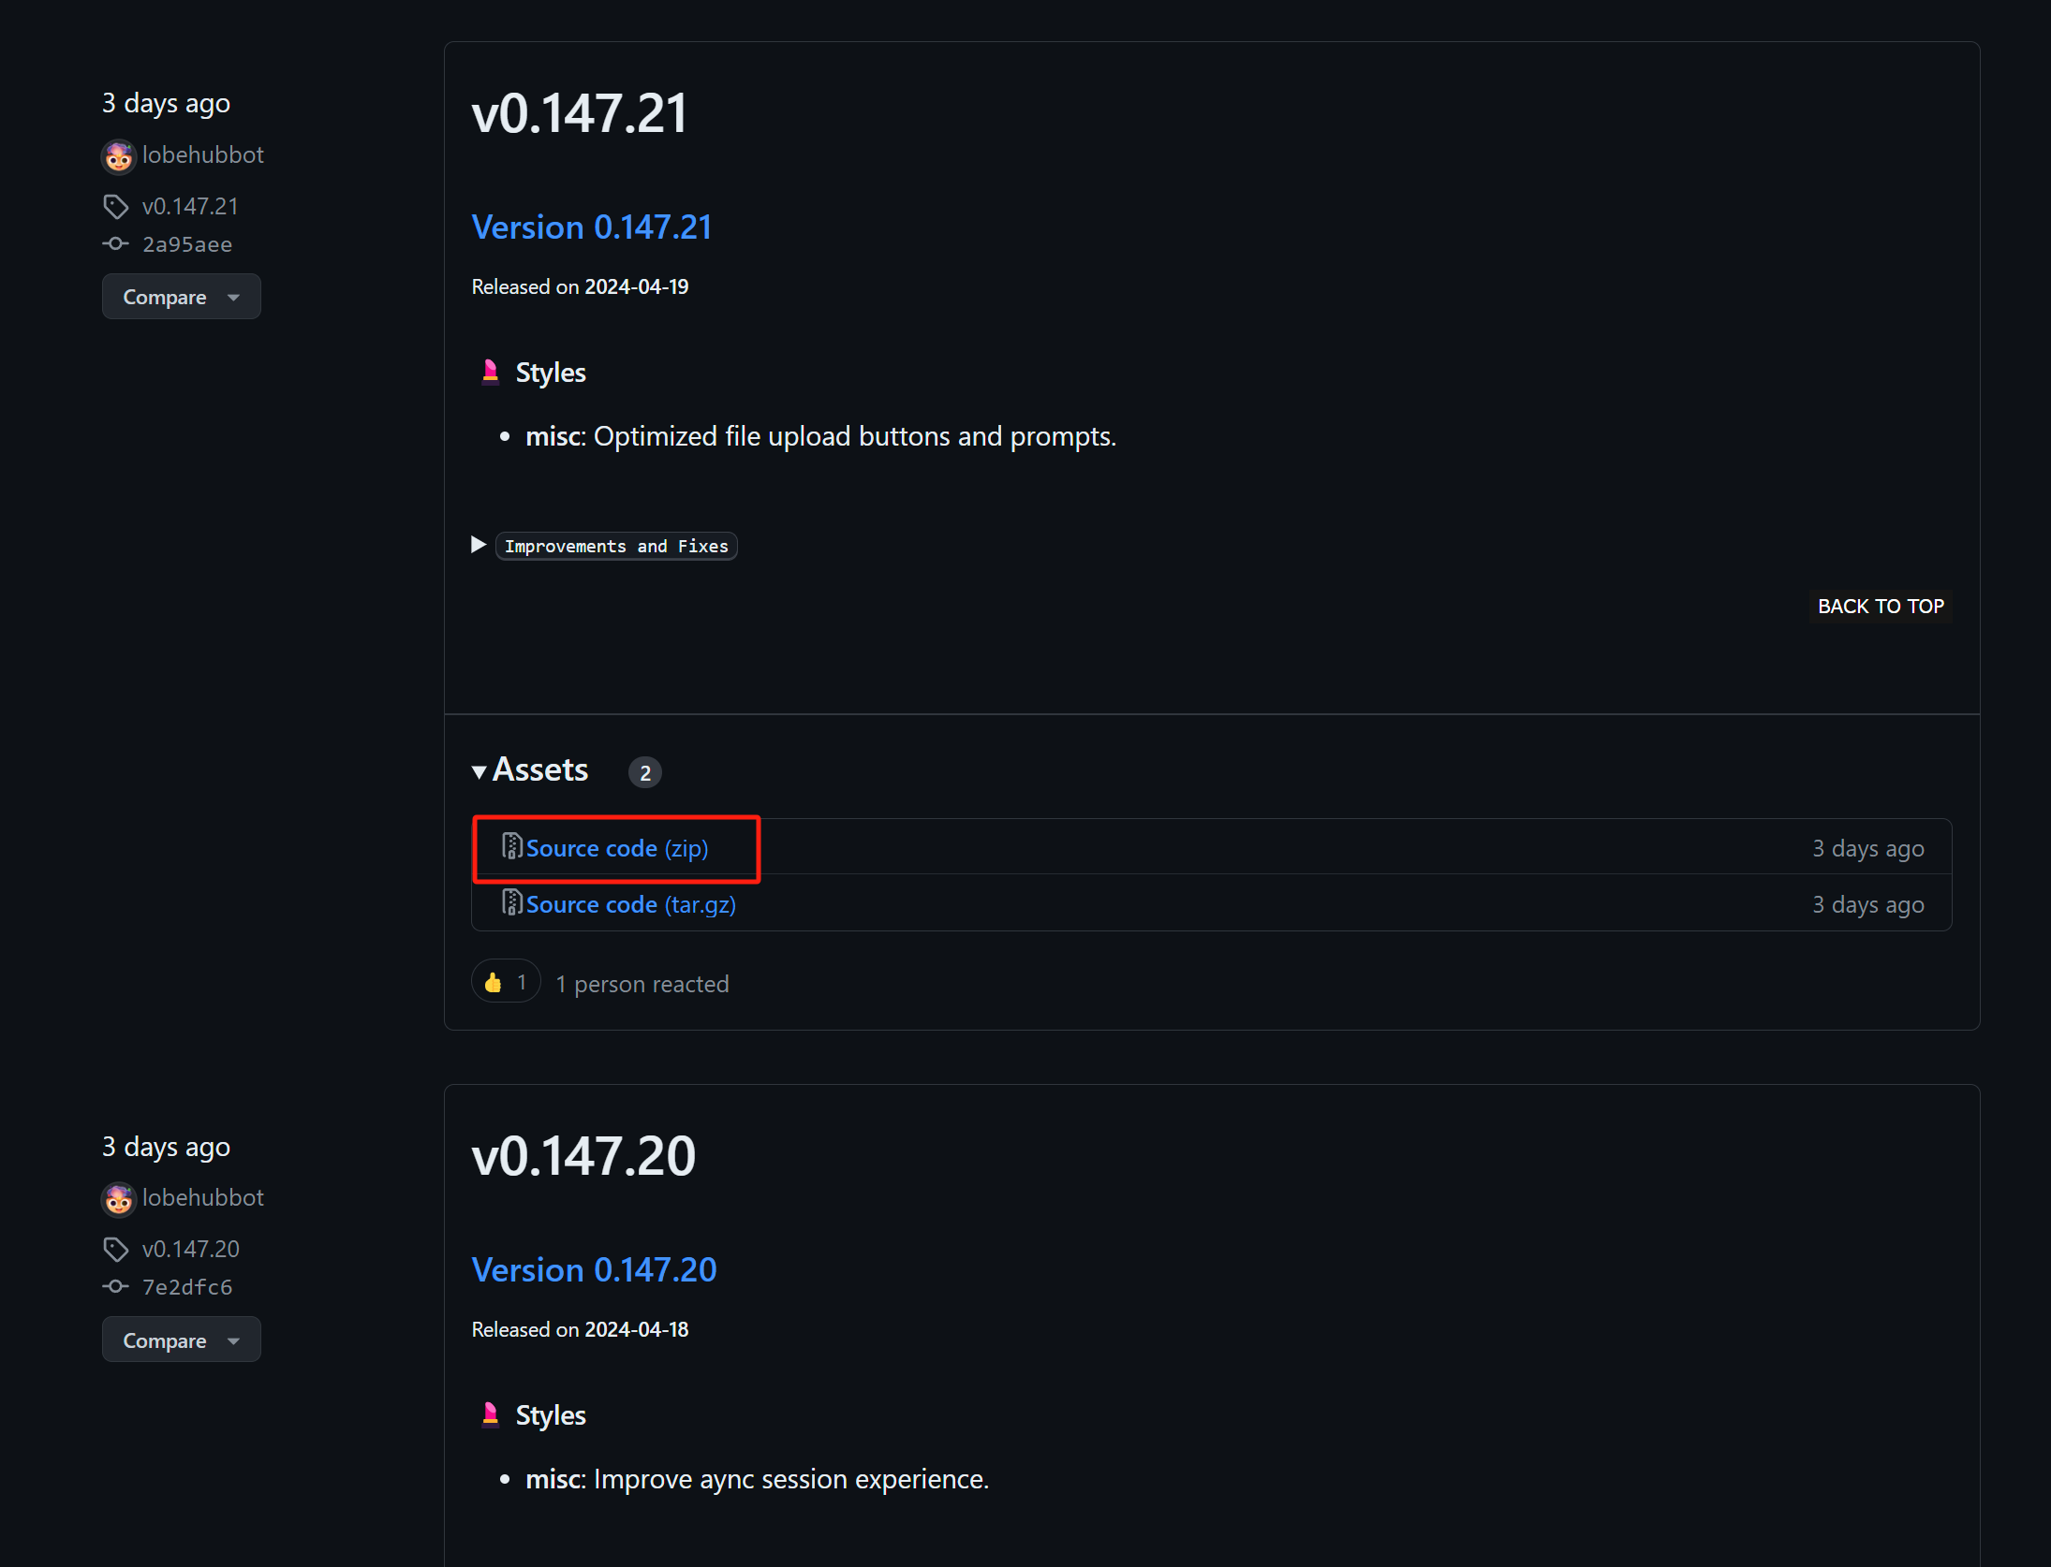The width and height of the screenshot is (2051, 1567).
Task: Click lobehubbot avatar next to v0.147.20 release
Action: click(118, 1199)
